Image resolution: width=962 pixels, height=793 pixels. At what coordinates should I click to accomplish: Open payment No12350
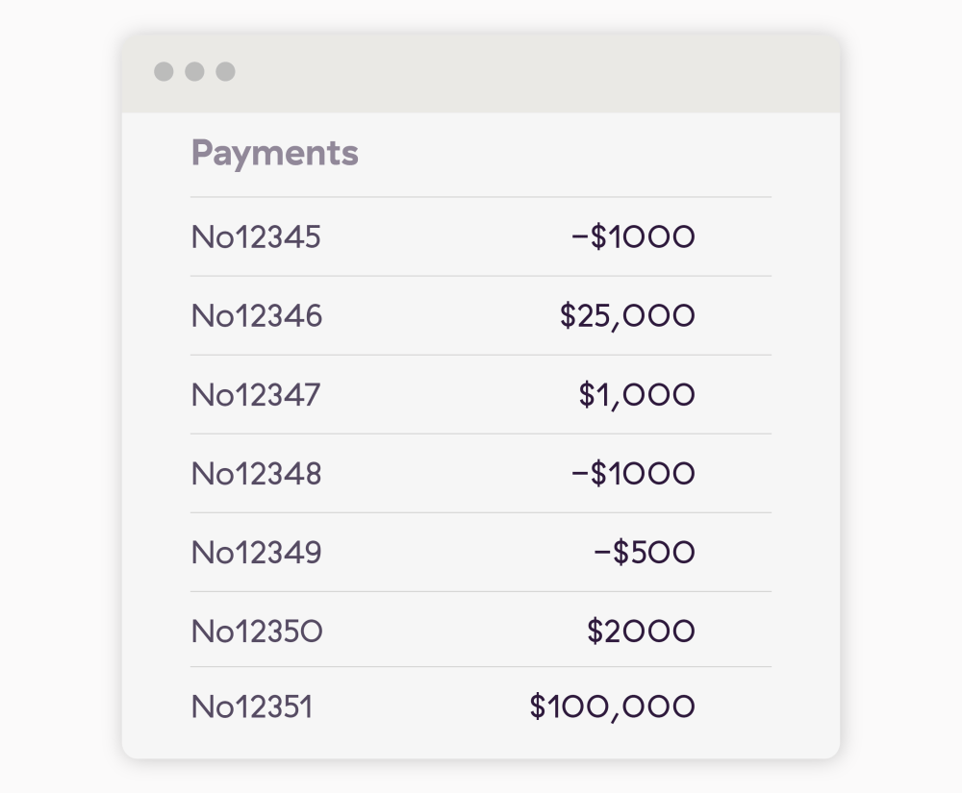pyautogui.click(x=481, y=630)
